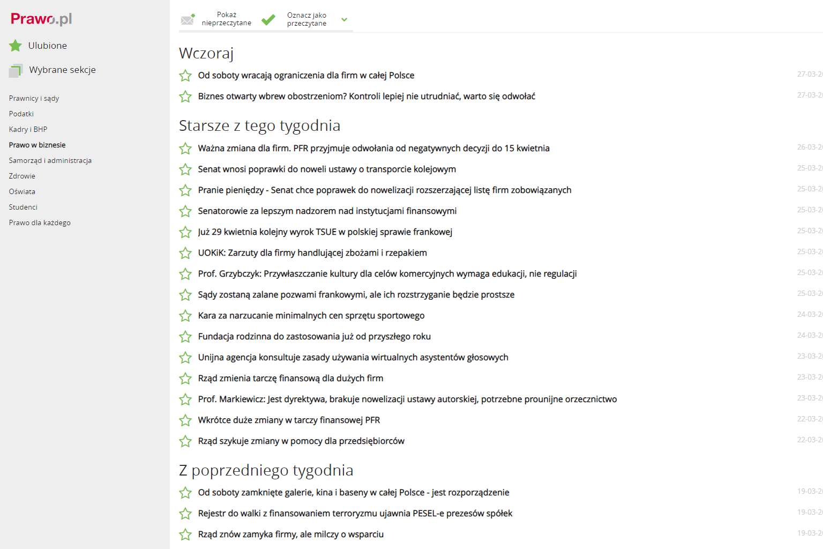Screen dimensions: 823x549
Task: Open the Prawo w biznesie section
Action: pos(37,145)
